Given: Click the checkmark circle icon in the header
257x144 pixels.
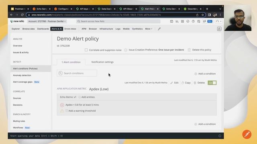Looking at the screenshot, I should point(188,21).
